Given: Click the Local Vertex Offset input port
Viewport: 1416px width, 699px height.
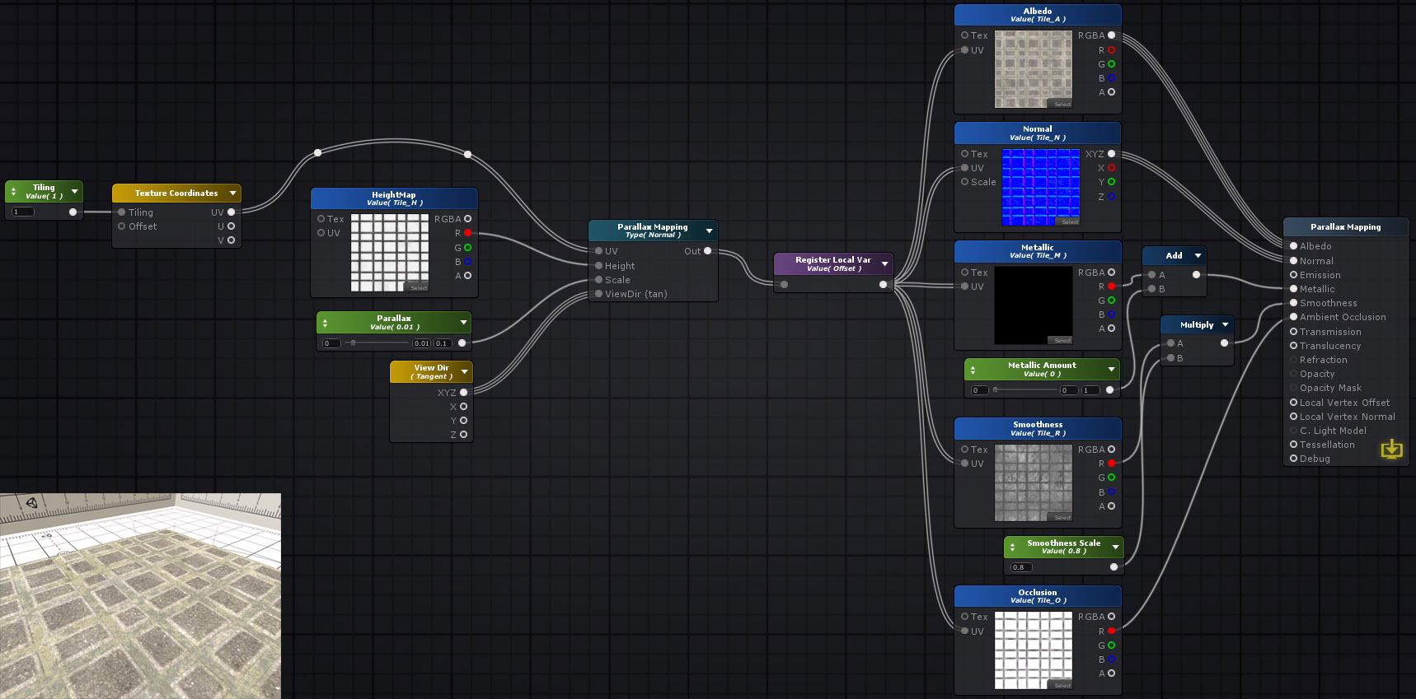Looking at the screenshot, I should (x=1293, y=403).
